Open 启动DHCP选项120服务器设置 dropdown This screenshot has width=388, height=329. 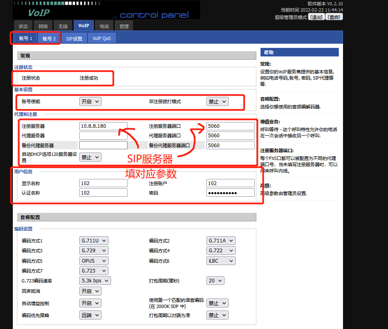point(90,157)
